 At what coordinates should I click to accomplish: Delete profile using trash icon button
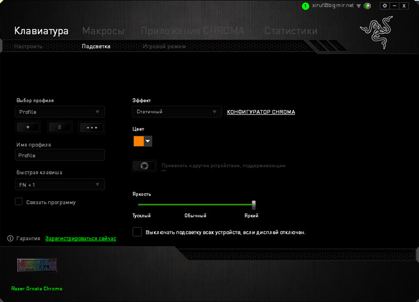59,127
